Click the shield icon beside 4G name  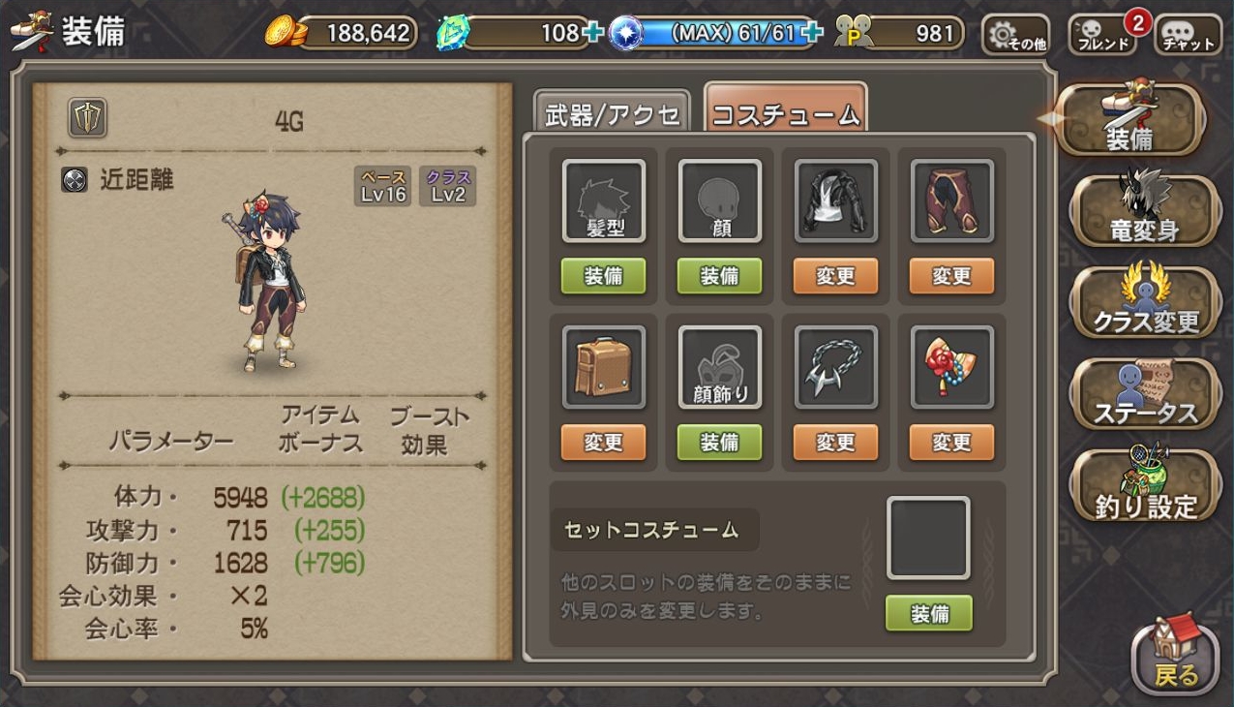click(x=87, y=118)
